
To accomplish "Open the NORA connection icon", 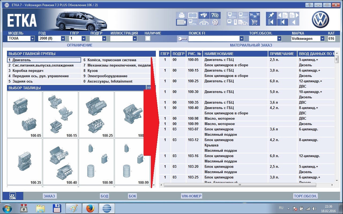I will (193, 22).
